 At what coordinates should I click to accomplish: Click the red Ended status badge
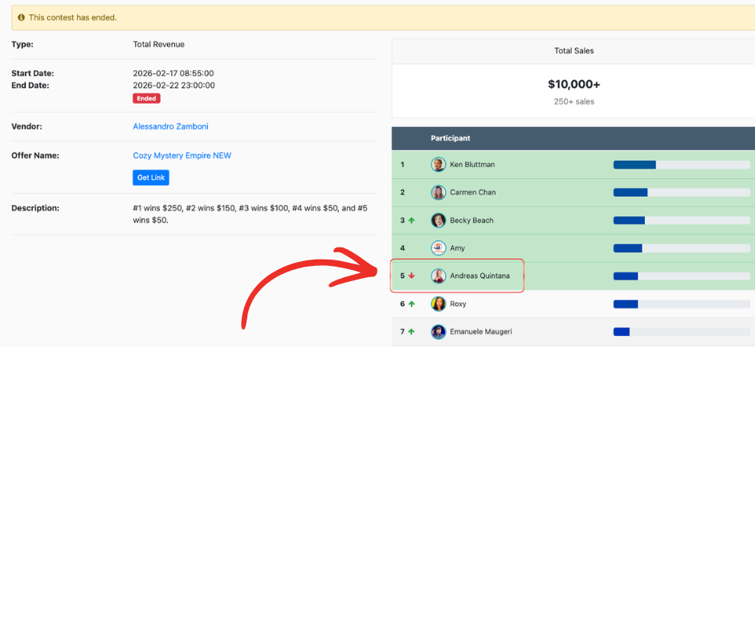pyautogui.click(x=146, y=99)
